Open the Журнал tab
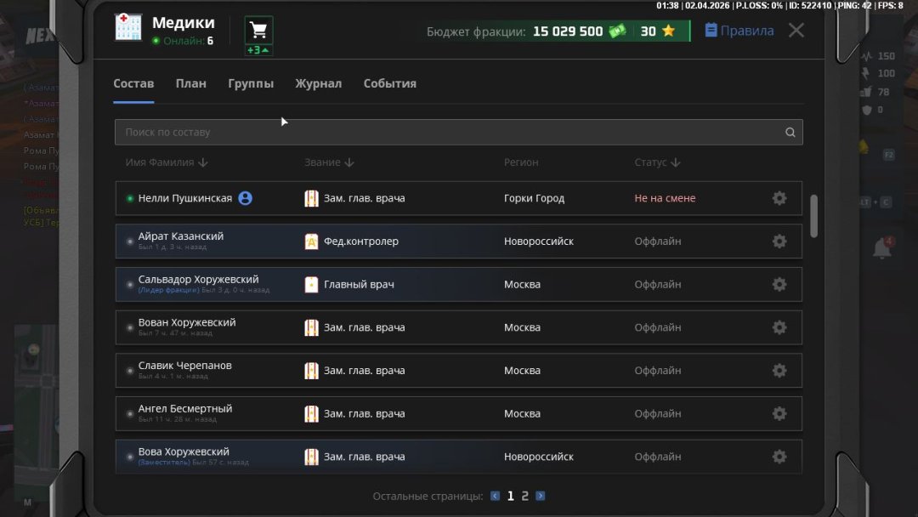Screen dimensions: 918x517 pos(318,84)
